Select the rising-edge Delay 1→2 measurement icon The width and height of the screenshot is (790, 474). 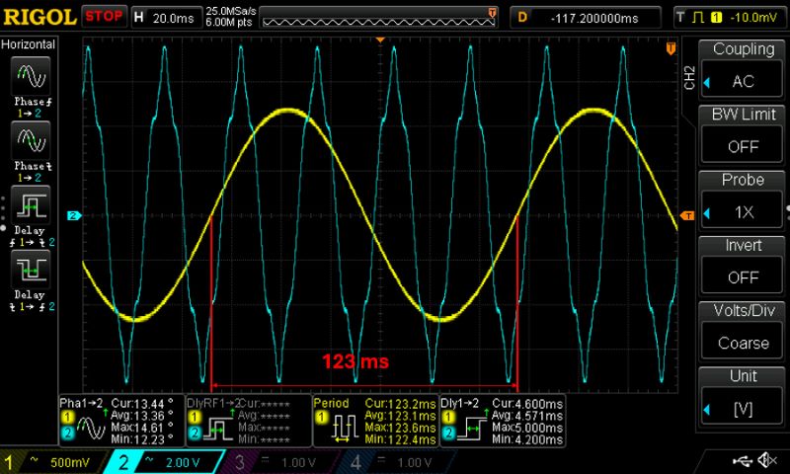pyautogui.click(x=29, y=205)
